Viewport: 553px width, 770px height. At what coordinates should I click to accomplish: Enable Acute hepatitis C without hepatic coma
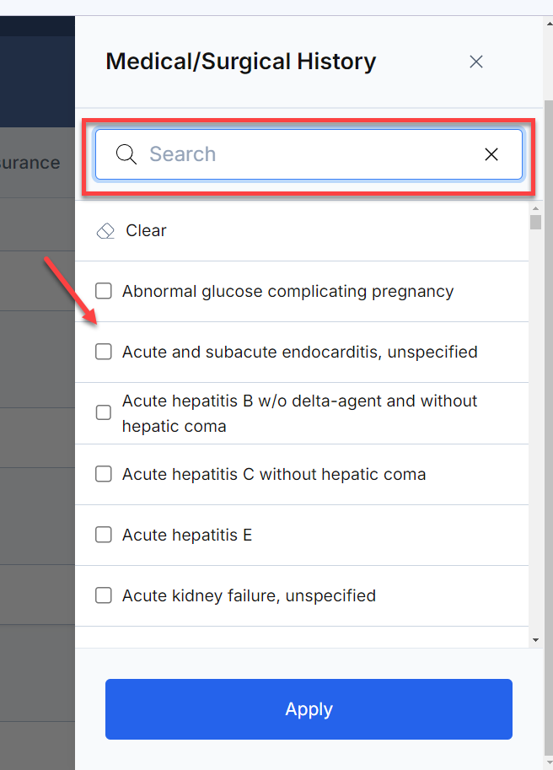[x=104, y=474]
